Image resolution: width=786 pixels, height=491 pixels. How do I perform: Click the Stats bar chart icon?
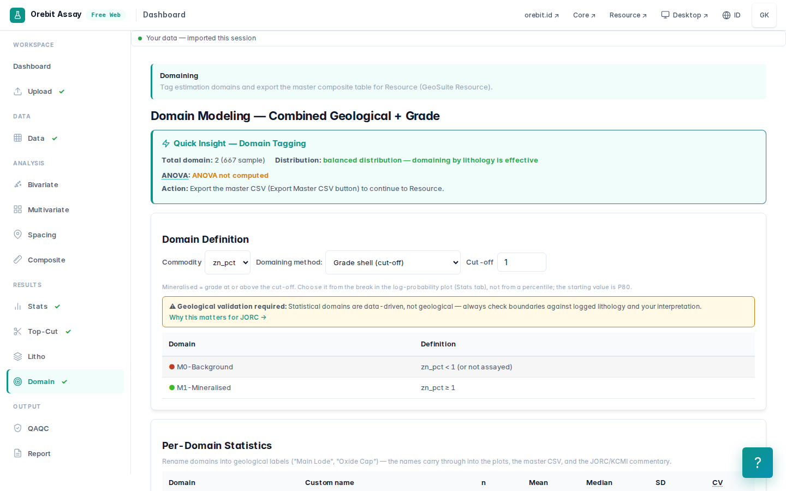[x=17, y=306]
